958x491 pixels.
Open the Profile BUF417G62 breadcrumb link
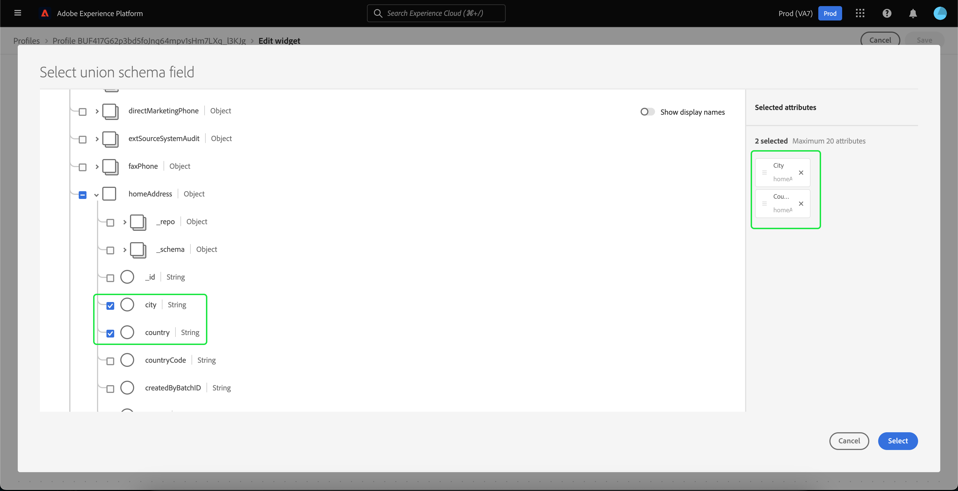click(x=149, y=40)
